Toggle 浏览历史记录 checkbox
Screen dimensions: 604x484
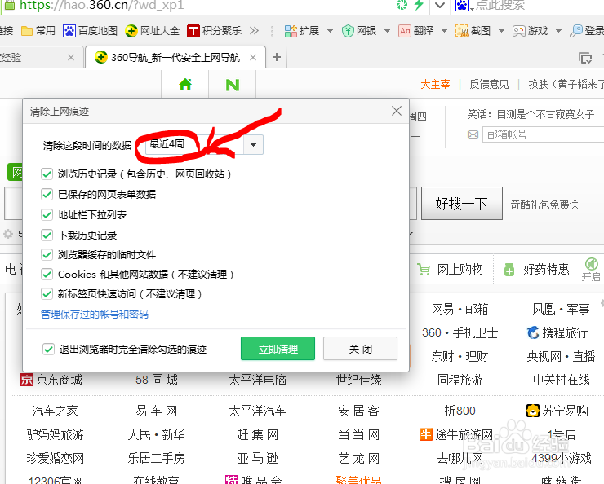click(x=47, y=174)
